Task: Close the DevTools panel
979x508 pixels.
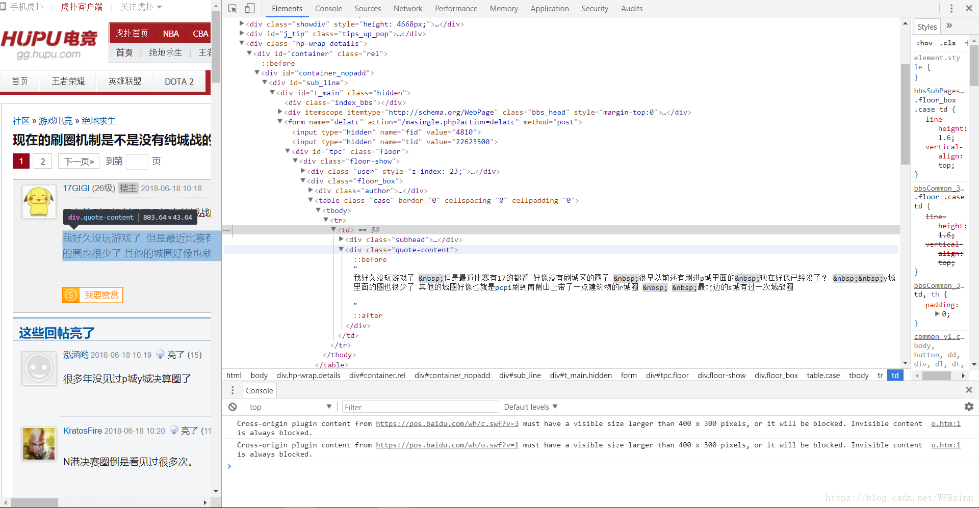Action: point(969,8)
